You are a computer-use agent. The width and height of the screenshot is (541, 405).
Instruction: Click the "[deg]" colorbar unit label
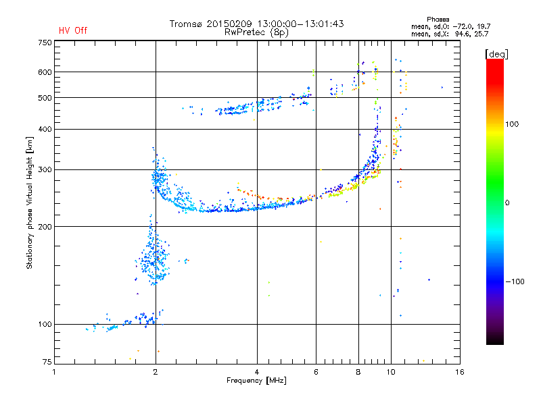pyautogui.click(x=496, y=54)
